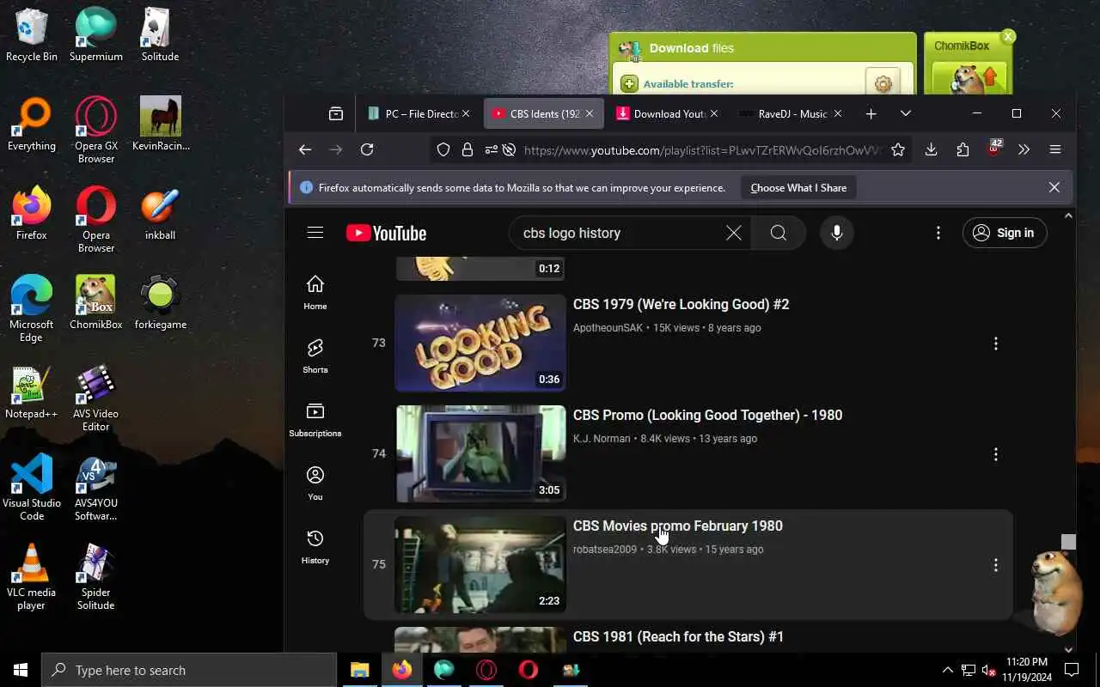This screenshot has width=1100, height=687.
Task: Open You section in YouTube sidebar
Action: tap(315, 483)
